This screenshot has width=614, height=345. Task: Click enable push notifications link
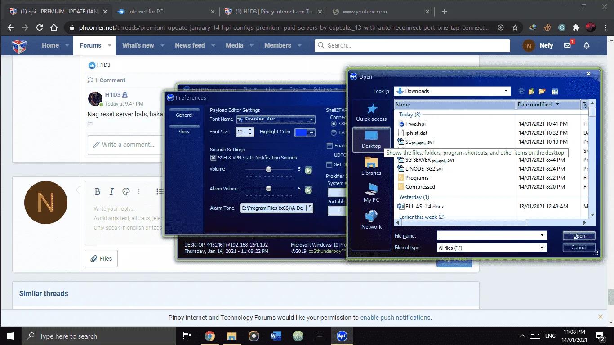click(x=395, y=318)
